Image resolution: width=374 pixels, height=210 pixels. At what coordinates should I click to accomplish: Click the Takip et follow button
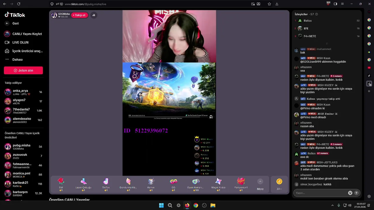79,15
